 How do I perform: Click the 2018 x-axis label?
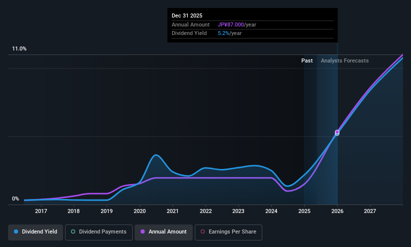click(74, 211)
